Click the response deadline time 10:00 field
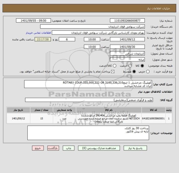 coord(92,39)
